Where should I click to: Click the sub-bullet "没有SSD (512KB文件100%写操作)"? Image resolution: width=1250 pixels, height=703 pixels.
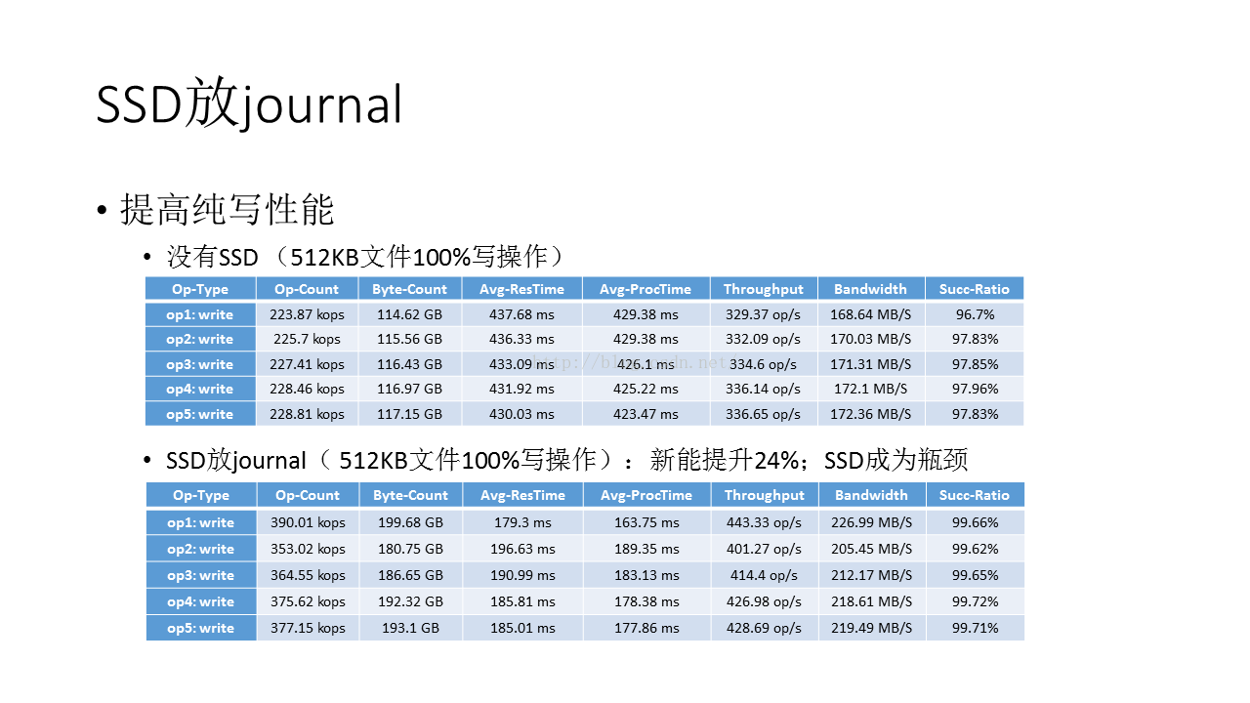pos(366,257)
